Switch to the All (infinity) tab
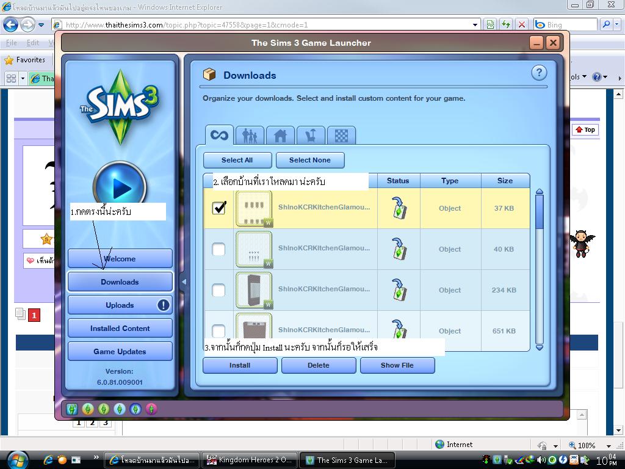The height and width of the screenshot is (469, 625). (x=219, y=135)
